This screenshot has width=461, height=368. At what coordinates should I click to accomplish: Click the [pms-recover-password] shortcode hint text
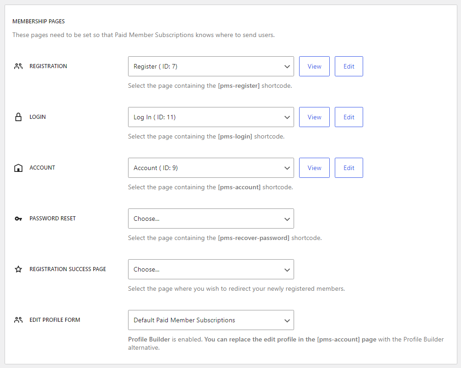point(225,238)
